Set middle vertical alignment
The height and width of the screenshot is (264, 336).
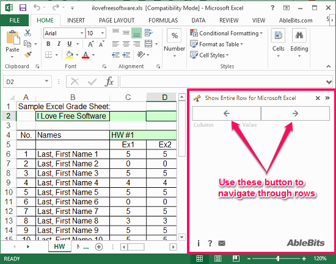point(126,32)
